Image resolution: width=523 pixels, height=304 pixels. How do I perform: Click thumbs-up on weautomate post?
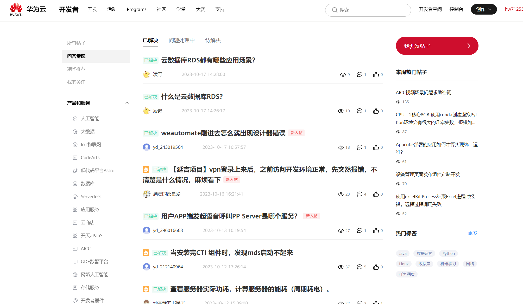(x=376, y=147)
